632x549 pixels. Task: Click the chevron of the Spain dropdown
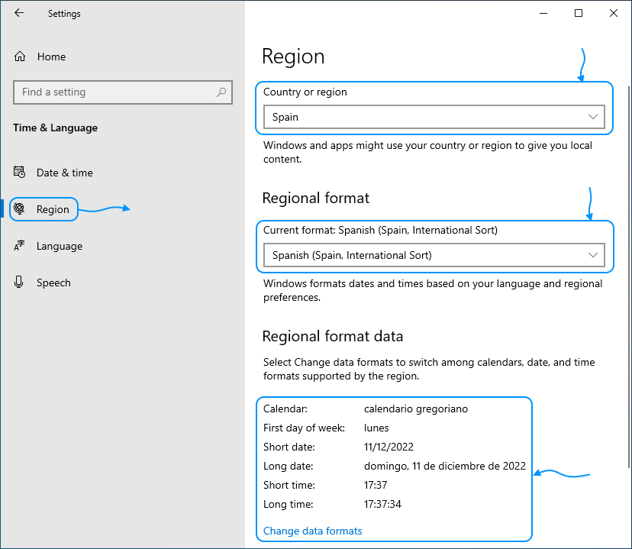click(x=592, y=117)
